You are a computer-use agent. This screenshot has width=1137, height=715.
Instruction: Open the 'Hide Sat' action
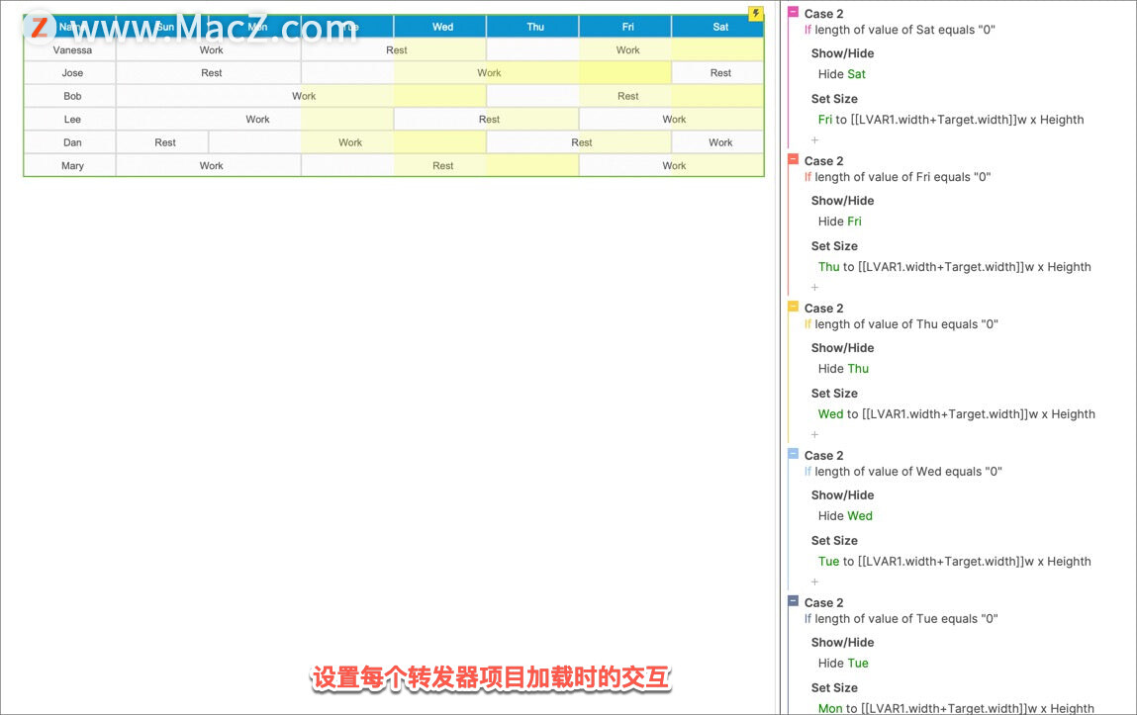(x=841, y=74)
